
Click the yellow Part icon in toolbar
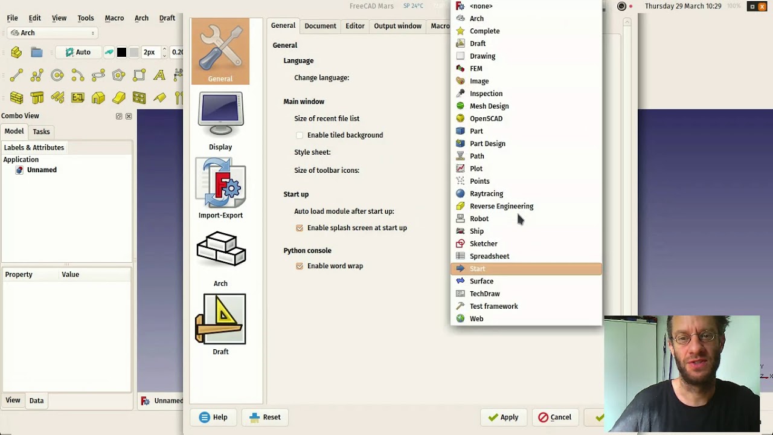pos(16,53)
